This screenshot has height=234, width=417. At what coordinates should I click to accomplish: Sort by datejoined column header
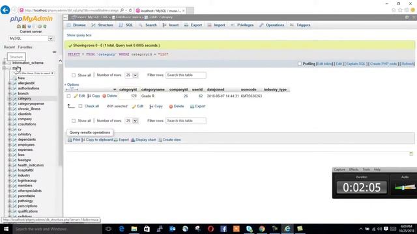(216, 90)
